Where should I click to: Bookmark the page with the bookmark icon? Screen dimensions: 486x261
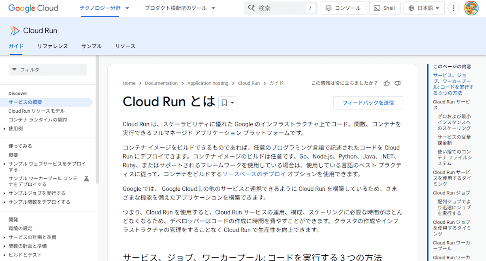(224, 102)
